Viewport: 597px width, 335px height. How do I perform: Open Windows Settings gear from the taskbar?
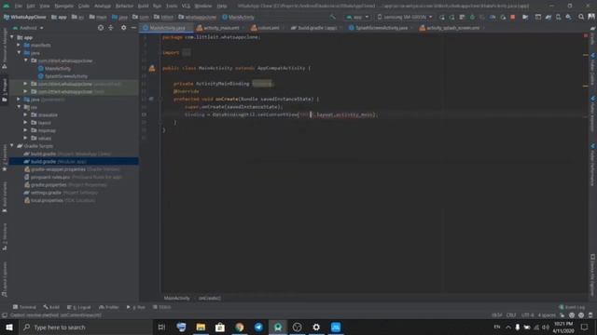click(x=316, y=327)
